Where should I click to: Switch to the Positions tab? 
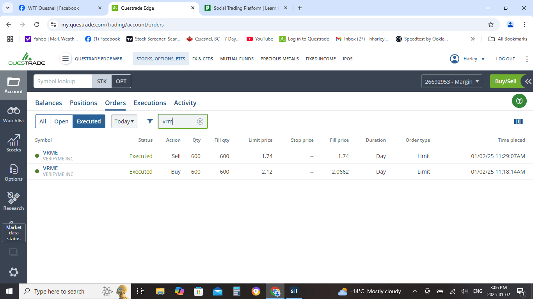click(84, 103)
